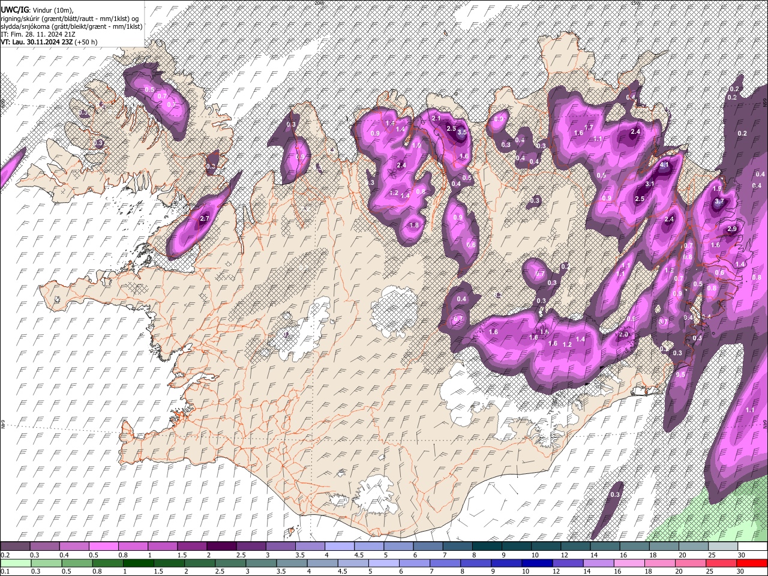Click the (+50 h) forecast offset text

tap(86, 42)
